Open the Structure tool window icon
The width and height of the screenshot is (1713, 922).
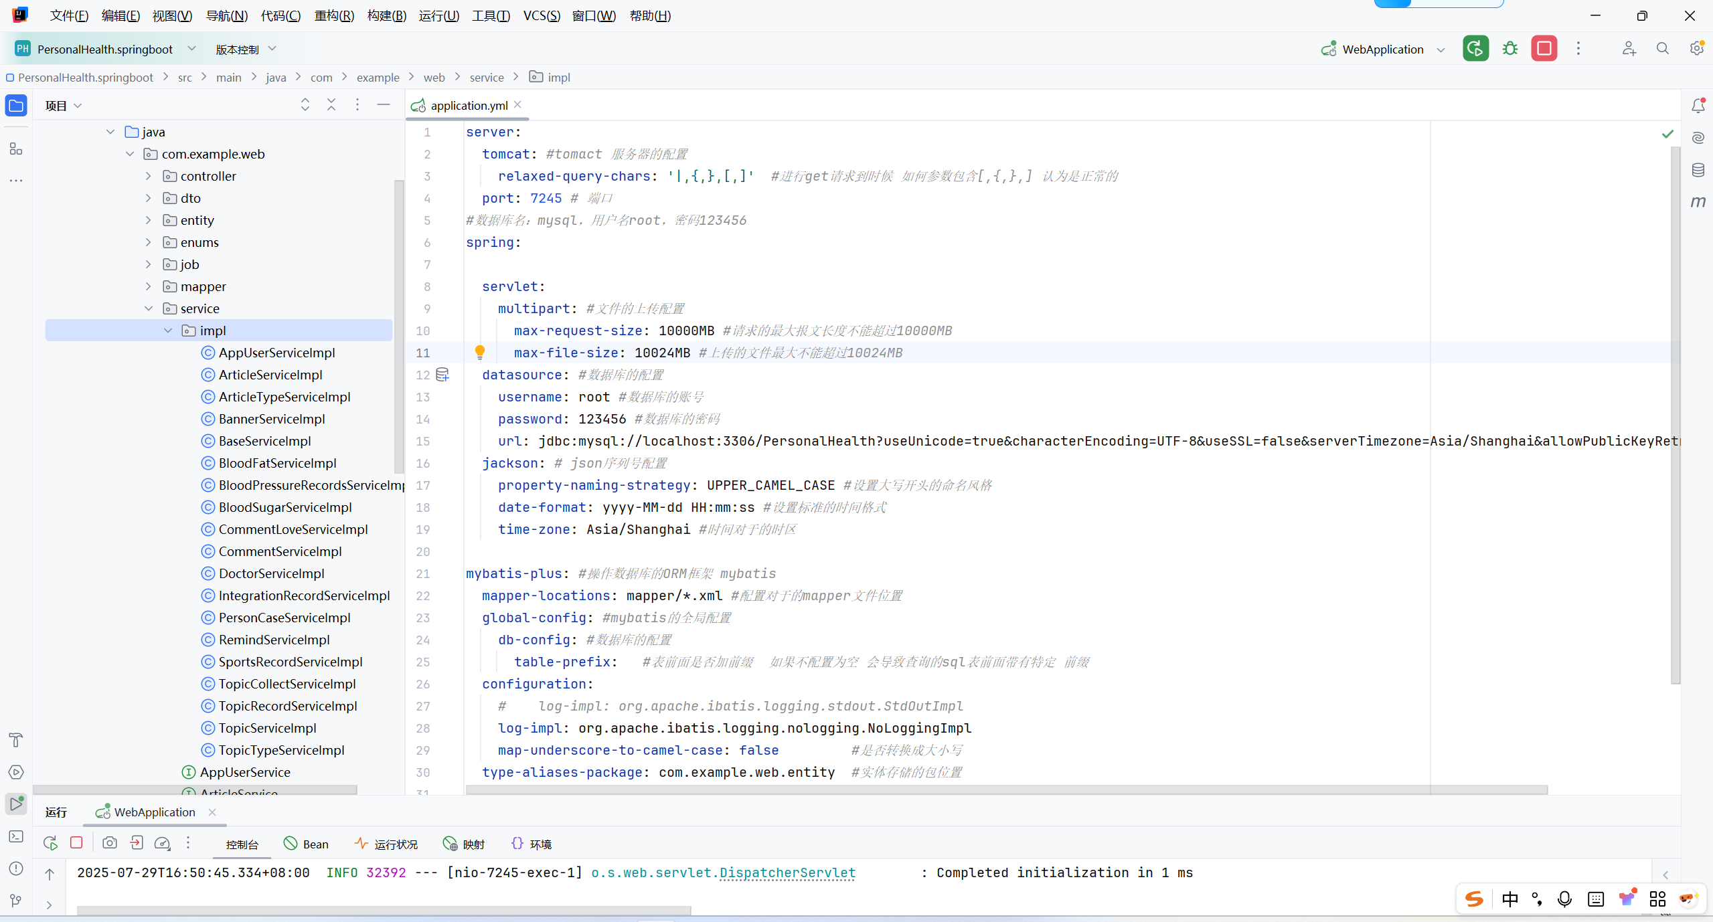pos(16,149)
